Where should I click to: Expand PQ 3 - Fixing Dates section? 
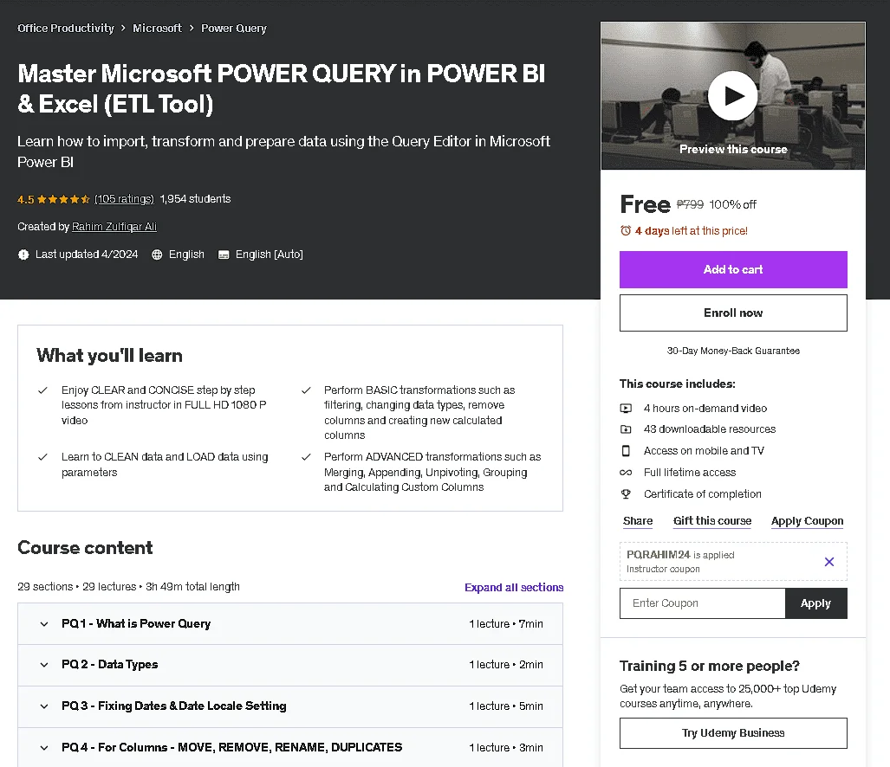pos(290,706)
